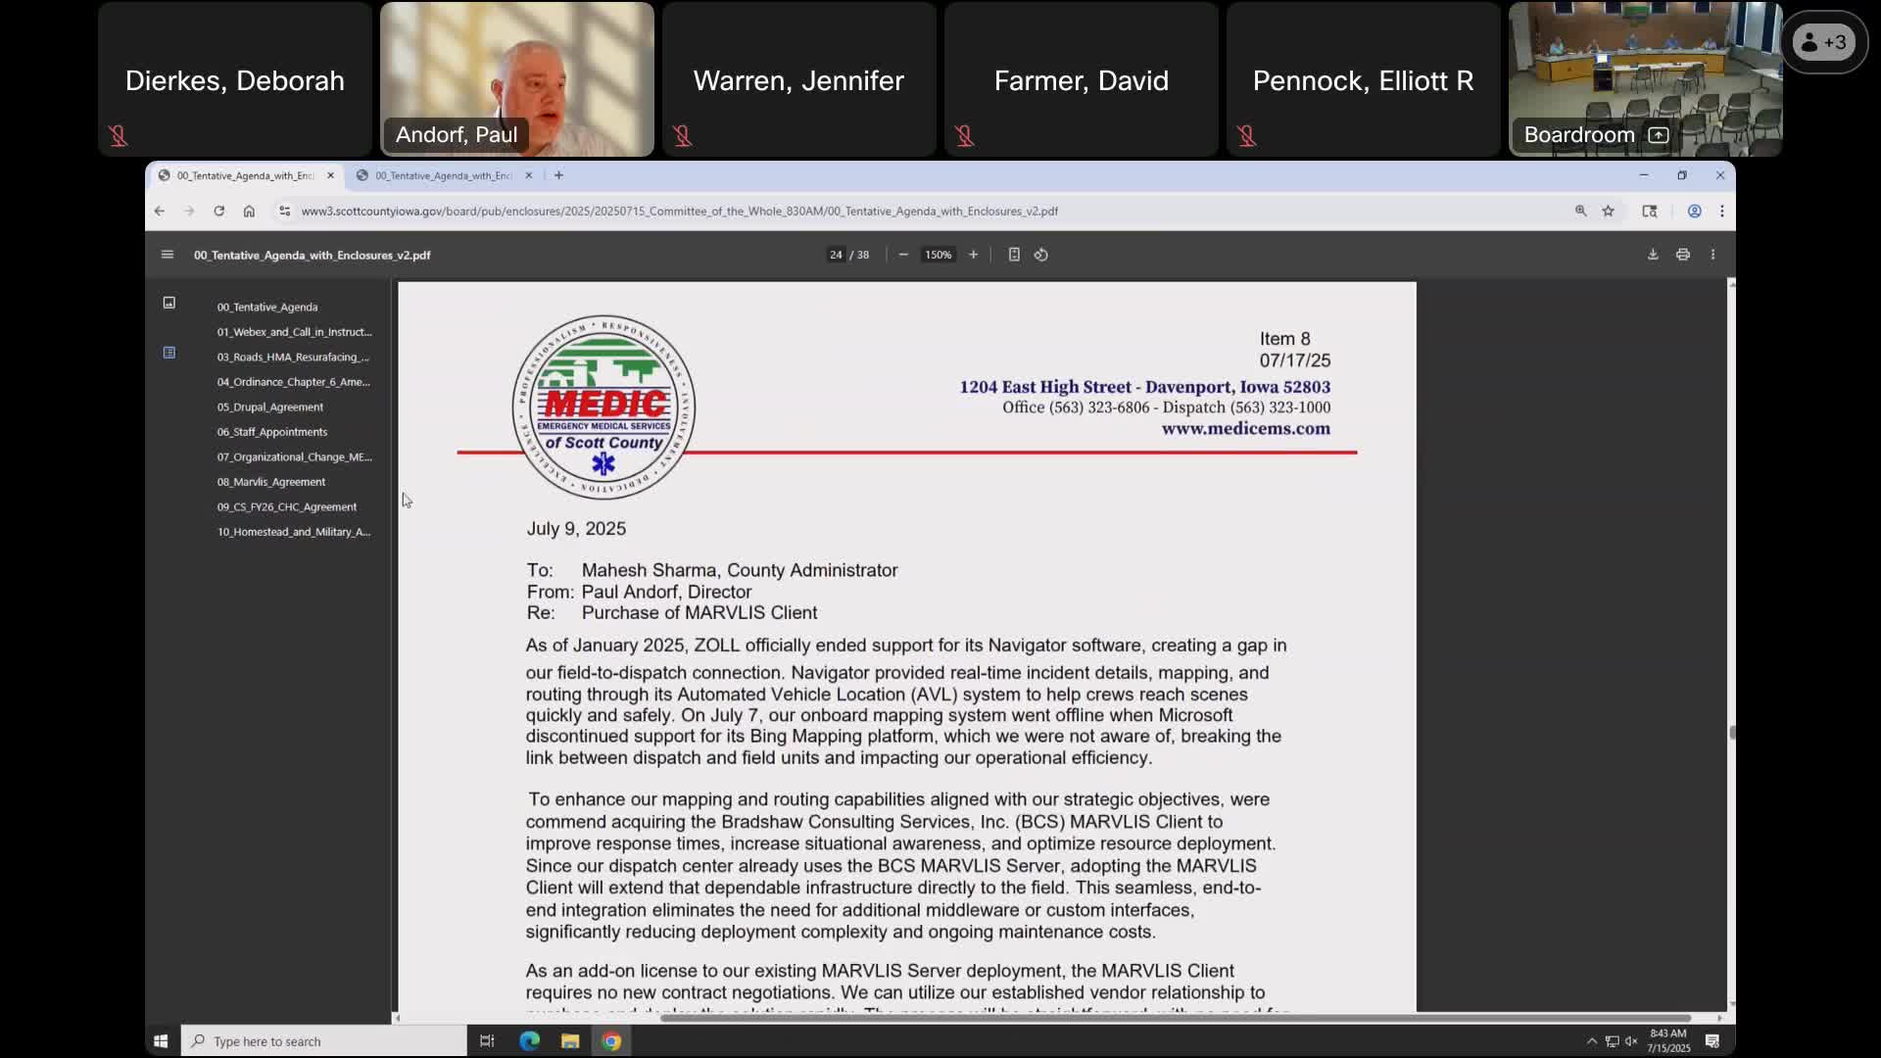Select the document outline icon in the PDF sidebar

pyautogui.click(x=169, y=353)
